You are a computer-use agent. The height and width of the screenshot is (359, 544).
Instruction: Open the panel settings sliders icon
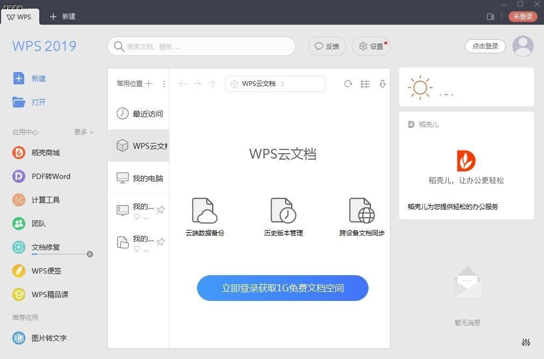pyautogui.click(x=526, y=342)
